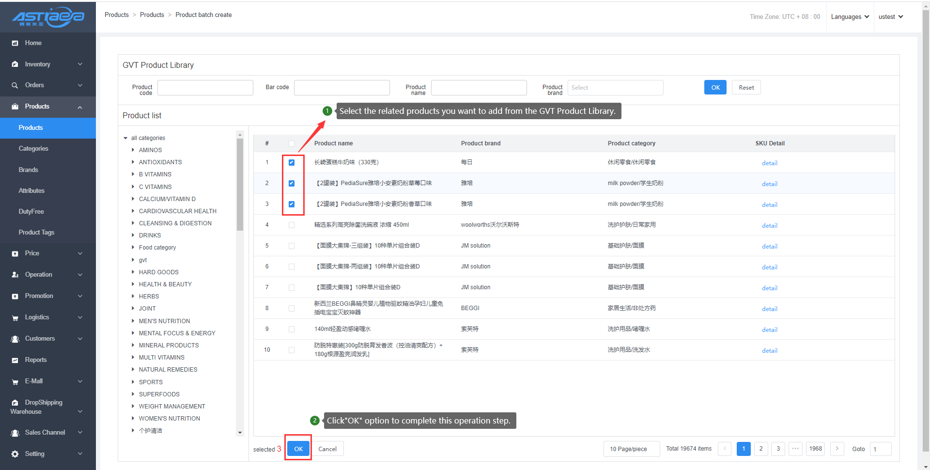Click the Sales Channel icon
Screen dimensions: 930x470
(15, 433)
